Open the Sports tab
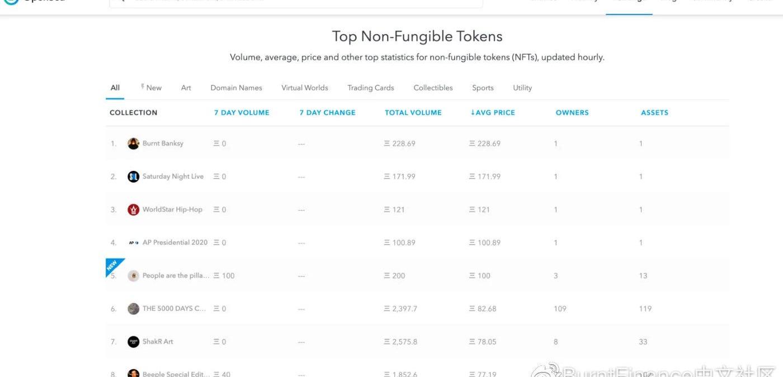The image size is (783, 377). coord(483,88)
